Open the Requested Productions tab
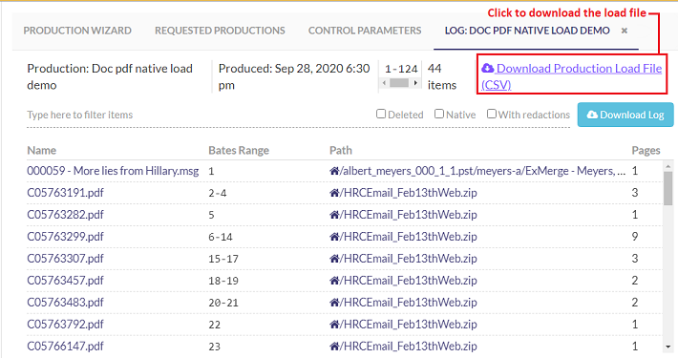This screenshot has height=358, width=678. point(220,31)
